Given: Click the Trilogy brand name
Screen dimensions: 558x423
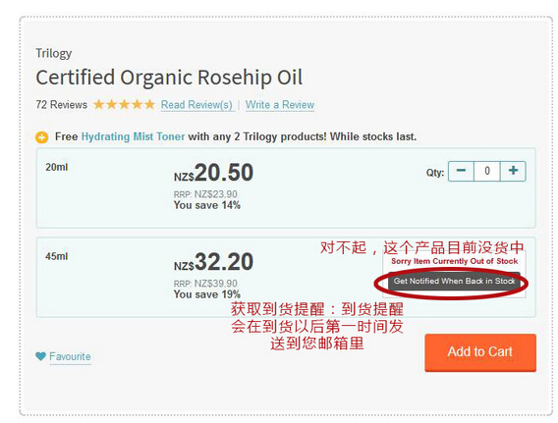Looking at the screenshot, I should [x=54, y=53].
